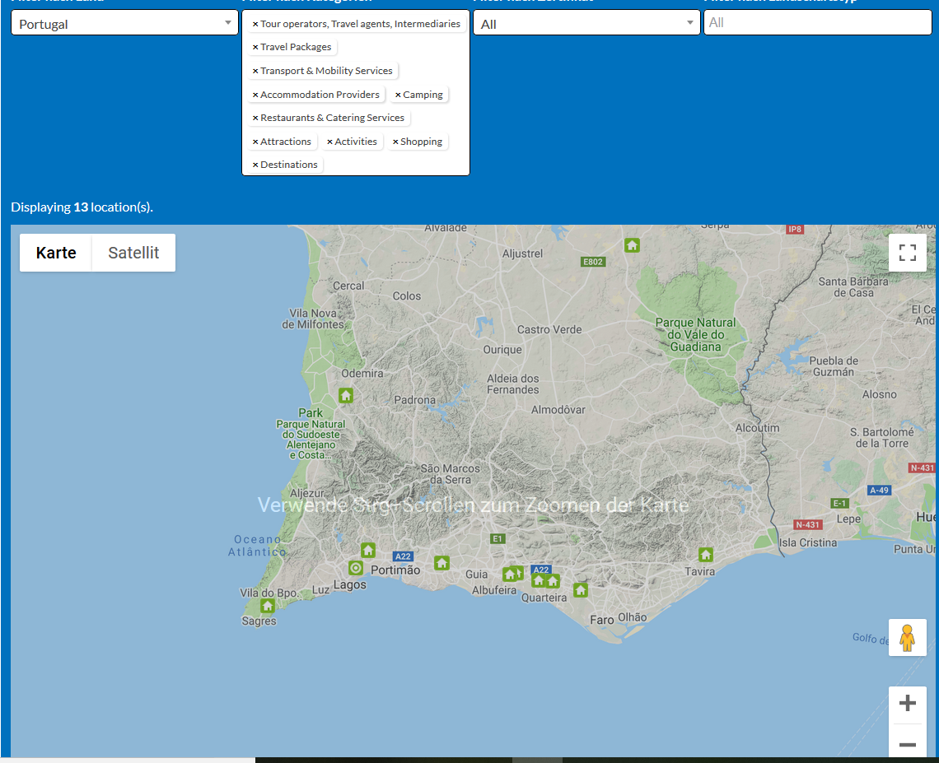Click the house marker above Tavira
The image size is (939, 763).
point(705,555)
